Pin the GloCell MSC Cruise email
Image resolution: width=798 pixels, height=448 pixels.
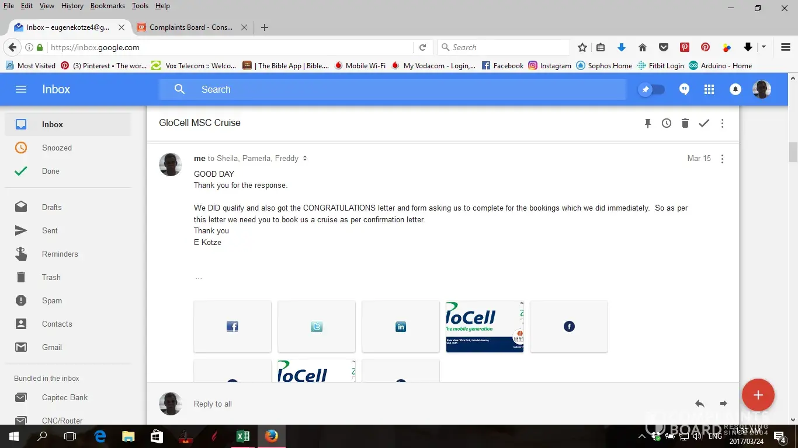pos(647,123)
